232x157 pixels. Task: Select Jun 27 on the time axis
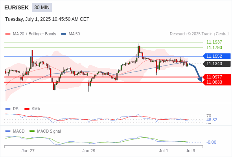(x=28, y=151)
